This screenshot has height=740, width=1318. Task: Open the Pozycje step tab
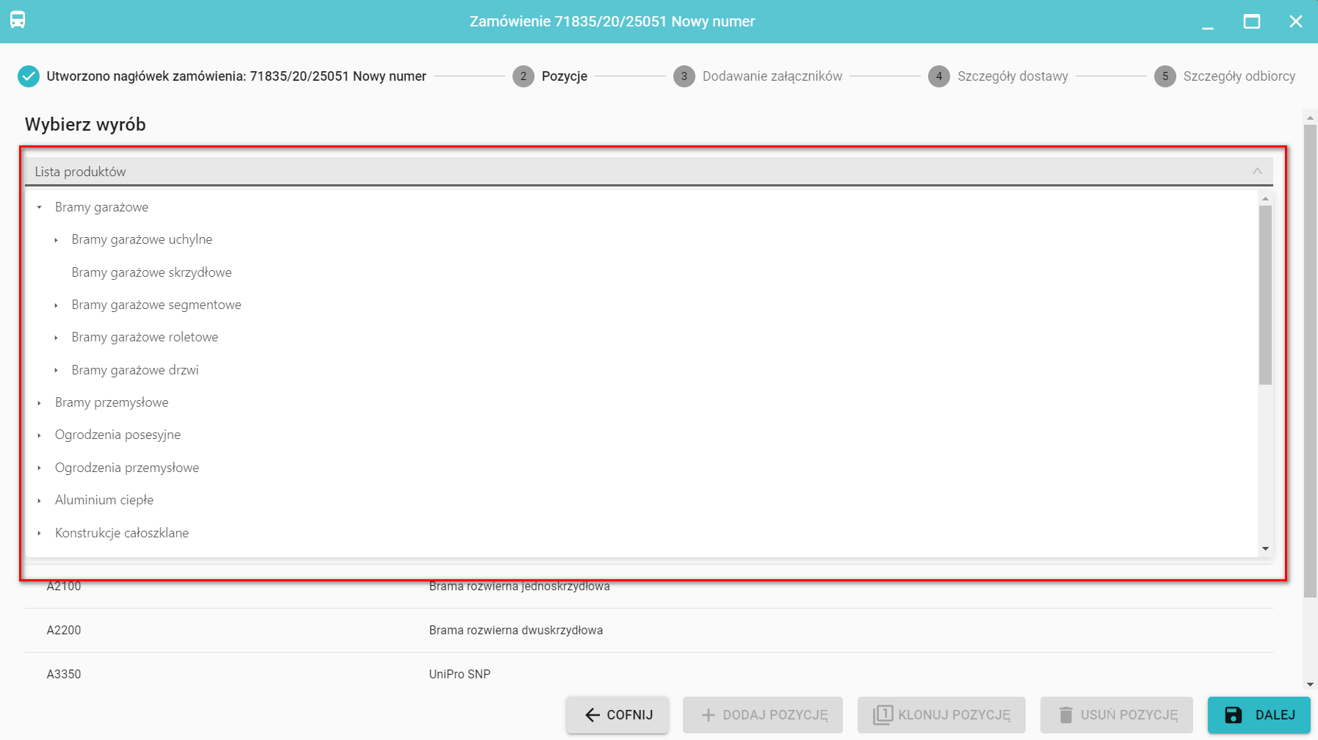(564, 76)
